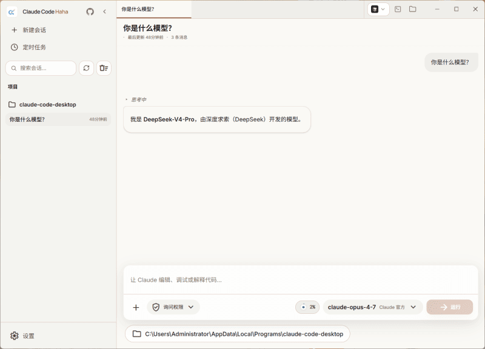The width and height of the screenshot is (485, 349).
Task: Click the working directory path button
Action: 238,334
